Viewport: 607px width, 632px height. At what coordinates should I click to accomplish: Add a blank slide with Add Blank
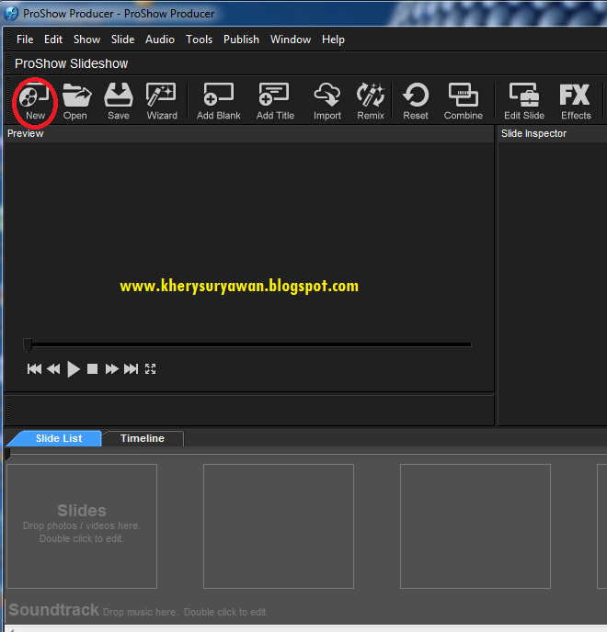click(218, 101)
